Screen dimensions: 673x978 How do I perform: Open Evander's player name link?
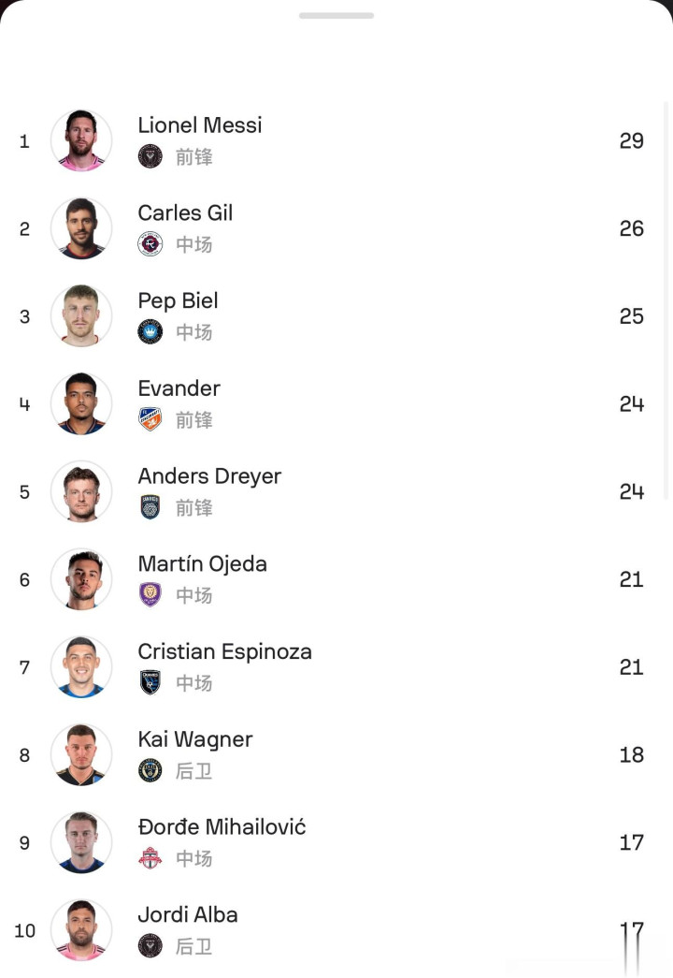[x=179, y=388]
